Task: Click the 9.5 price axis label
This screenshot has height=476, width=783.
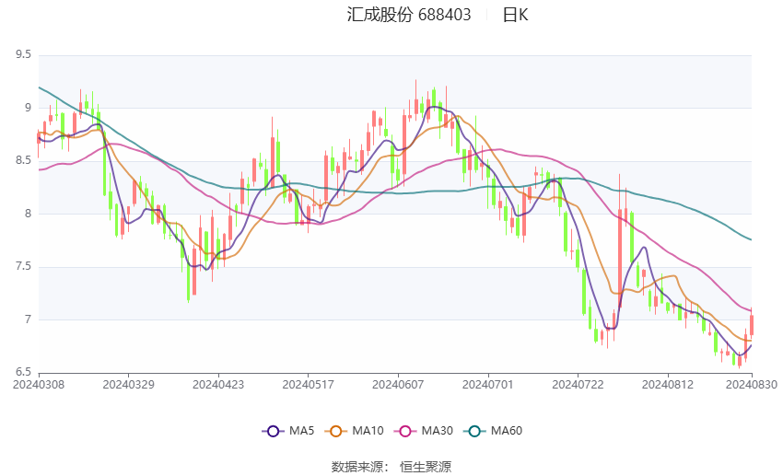Action: pyautogui.click(x=23, y=54)
